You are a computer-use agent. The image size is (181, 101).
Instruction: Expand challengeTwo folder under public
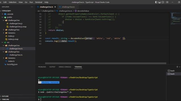pyautogui.click(x=3, y=30)
